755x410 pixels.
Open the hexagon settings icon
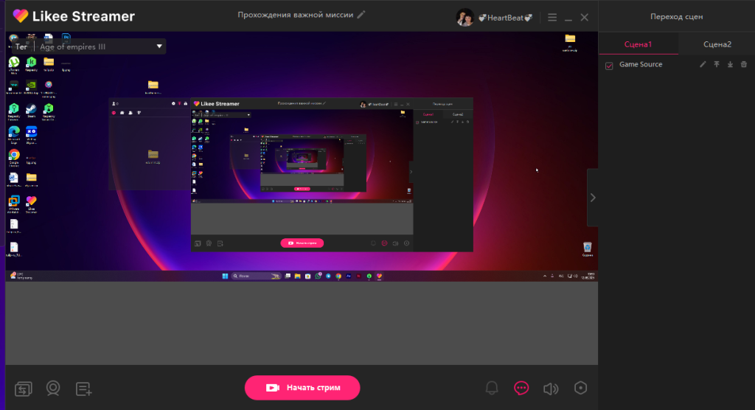[x=581, y=388]
